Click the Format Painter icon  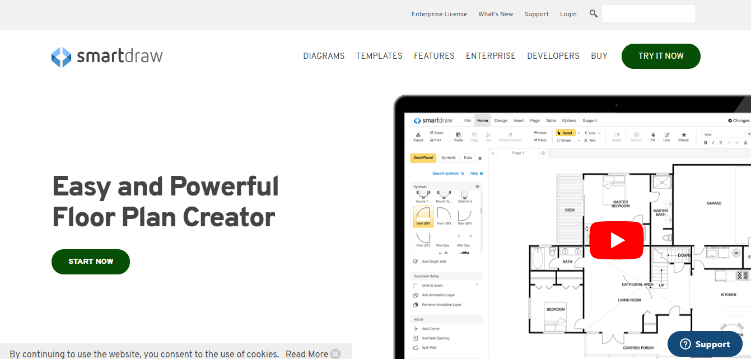[510, 137]
